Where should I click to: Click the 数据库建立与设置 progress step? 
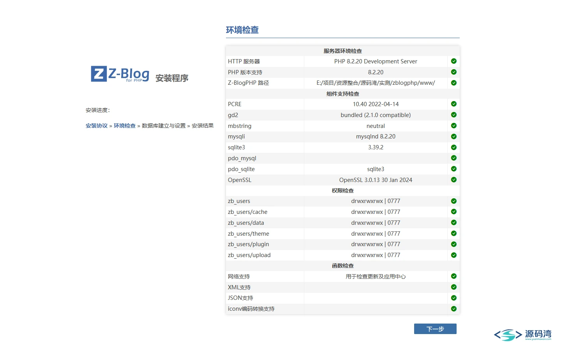tap(164, 126)
